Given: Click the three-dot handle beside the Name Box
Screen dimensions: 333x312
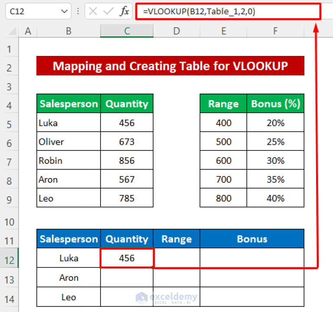Looking at the screenshot, I should pos(78,11).
